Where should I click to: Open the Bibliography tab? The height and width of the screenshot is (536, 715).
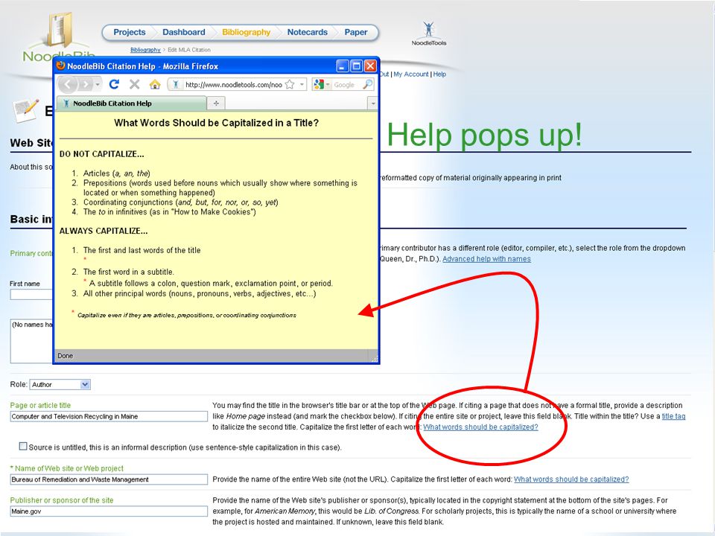click(246, 32)
